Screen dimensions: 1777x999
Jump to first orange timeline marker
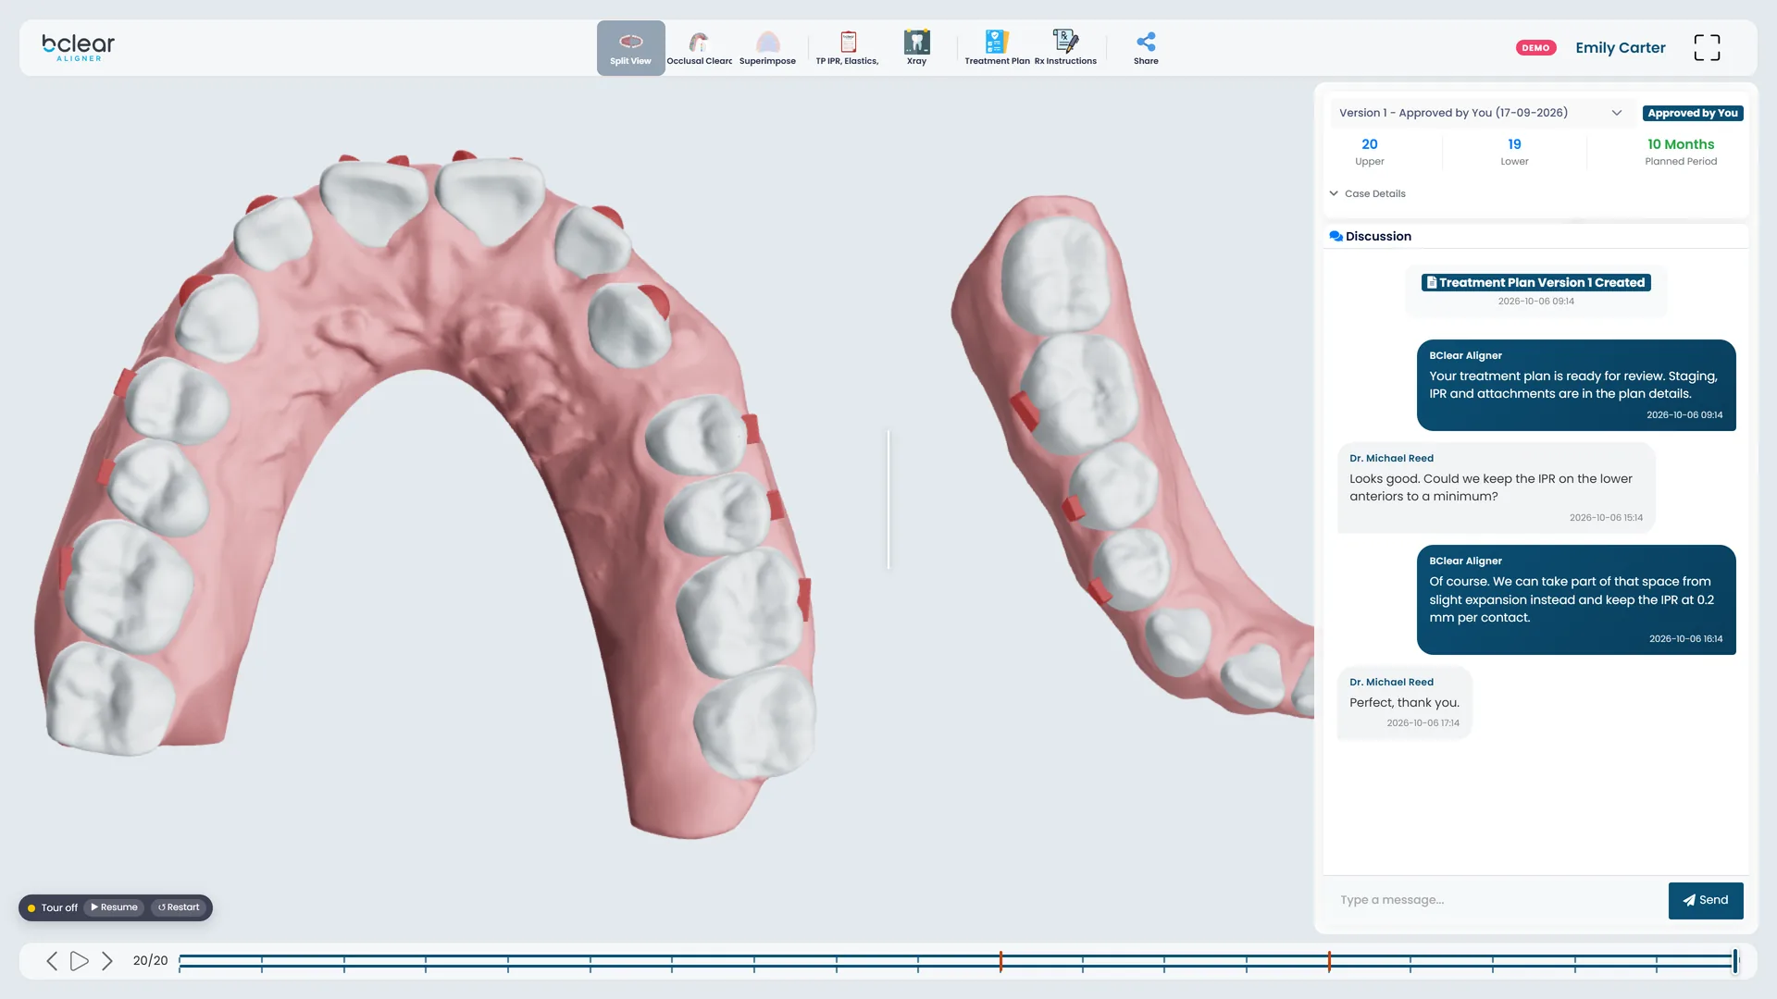1000,961
